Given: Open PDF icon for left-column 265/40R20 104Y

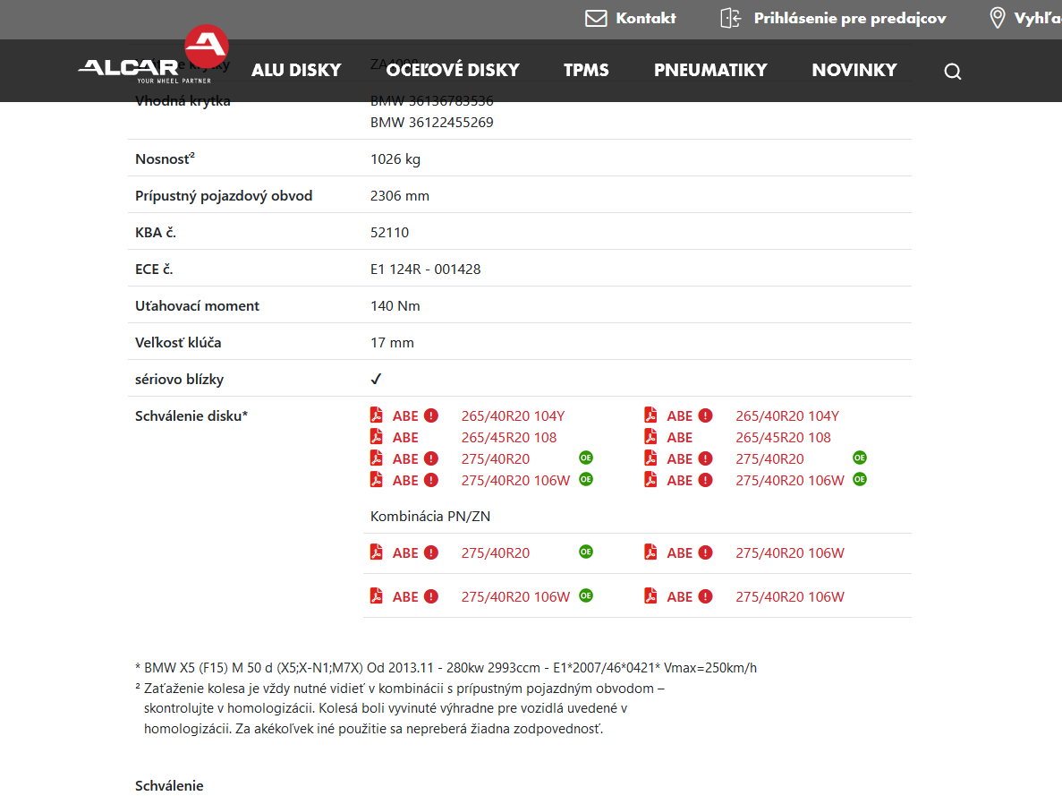Looking at the screenshot, I should tap(377, 415).
